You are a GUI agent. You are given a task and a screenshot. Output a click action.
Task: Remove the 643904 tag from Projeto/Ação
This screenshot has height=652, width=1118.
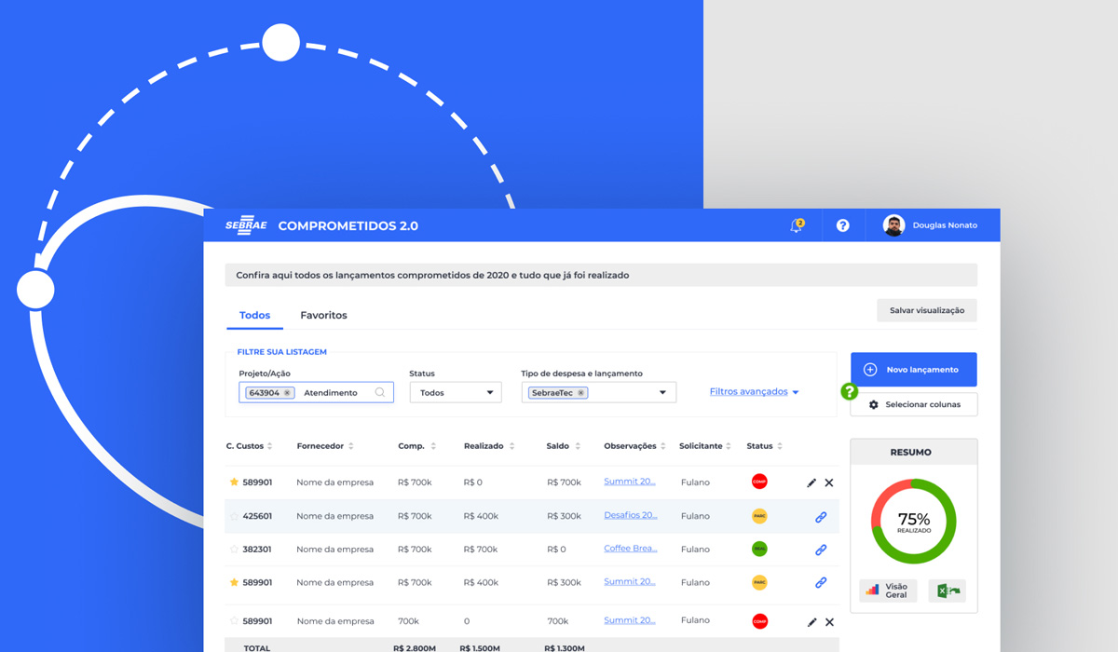point(287,393)
